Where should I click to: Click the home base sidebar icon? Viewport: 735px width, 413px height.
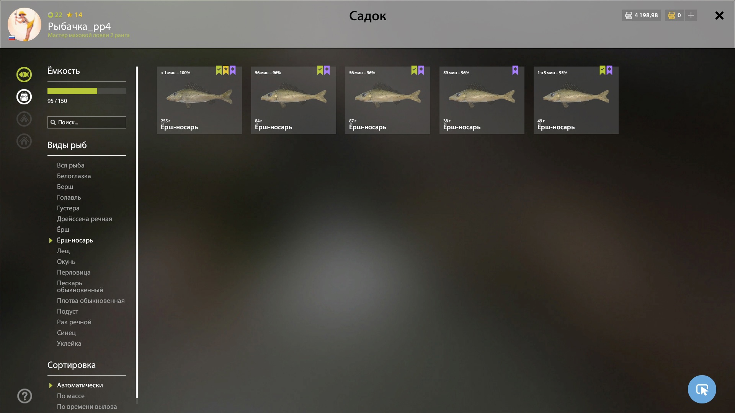24,141
